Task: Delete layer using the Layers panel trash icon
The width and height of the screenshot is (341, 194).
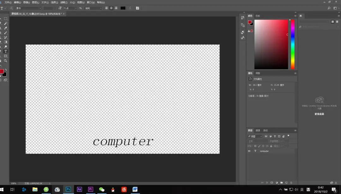Action: coord(291,183)
